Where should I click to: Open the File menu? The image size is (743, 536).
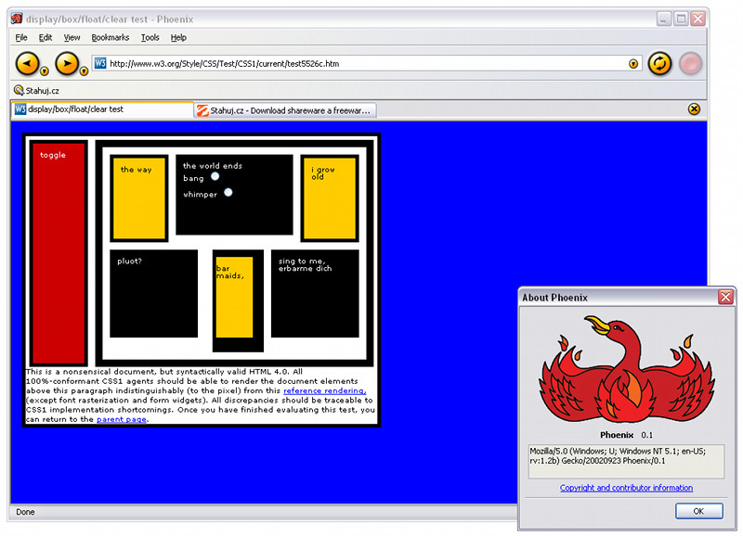tap(21, 37)
